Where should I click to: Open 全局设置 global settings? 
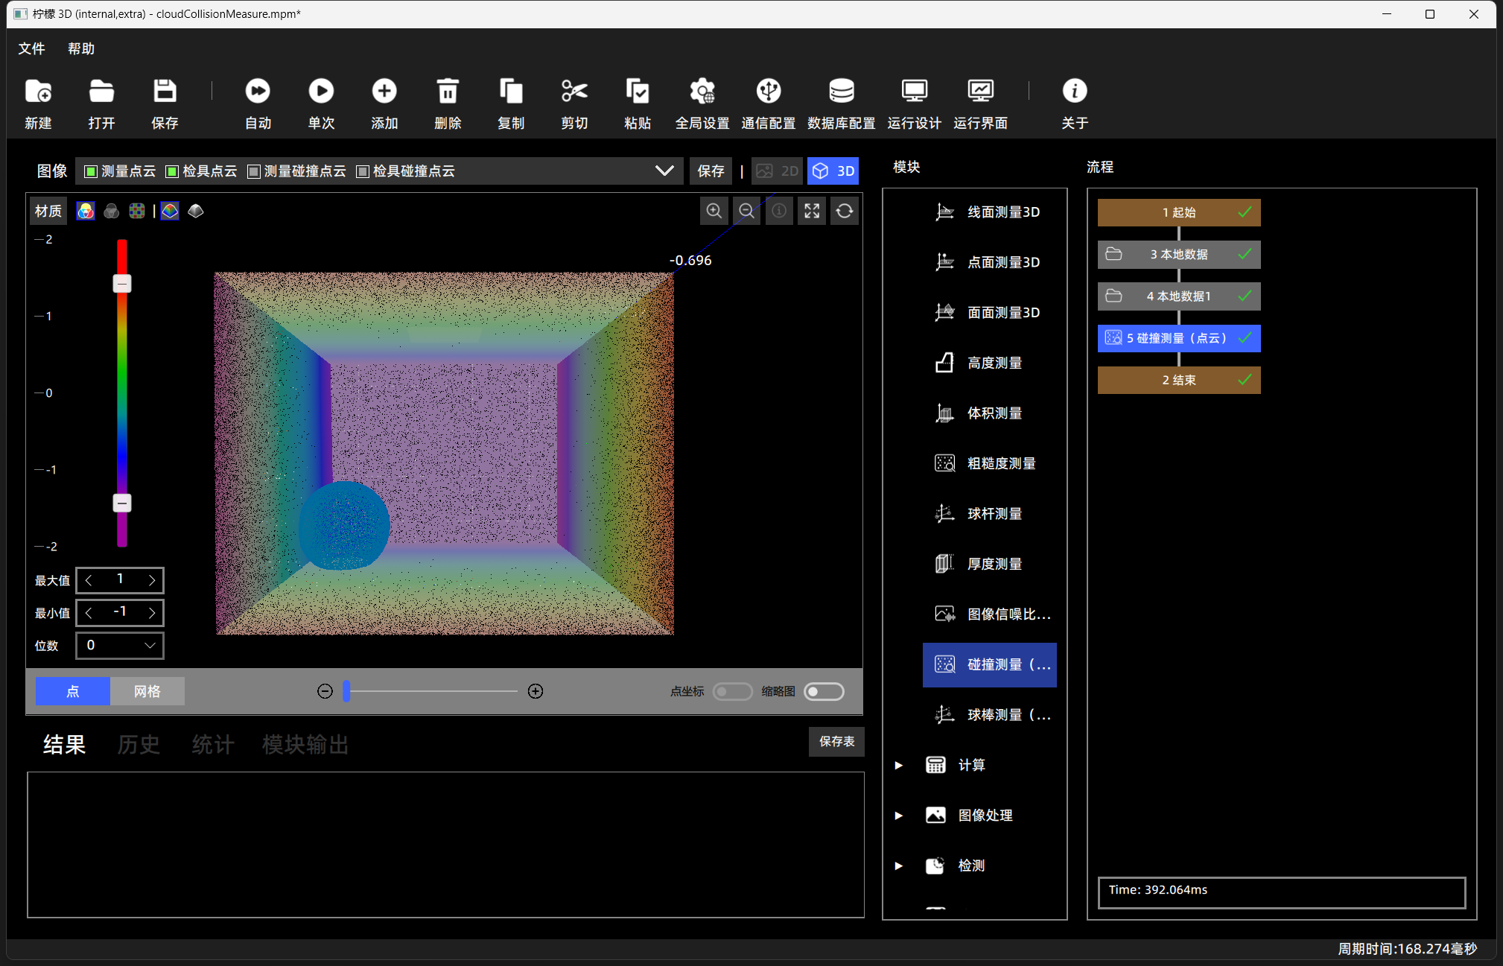pyautogui.click(x=702, y=91)
